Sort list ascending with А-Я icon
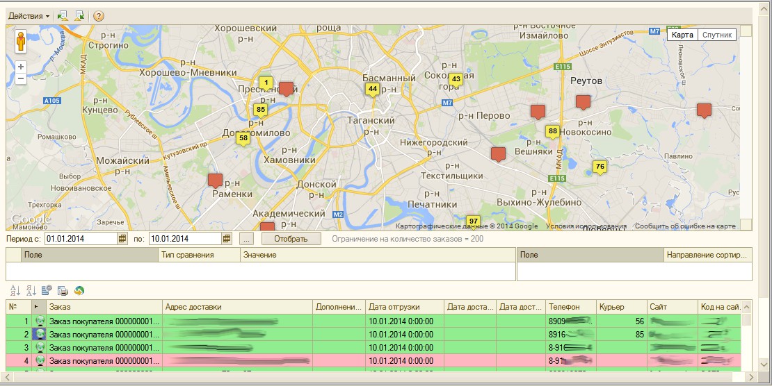772x386 pixels. [x=15, y=291]
